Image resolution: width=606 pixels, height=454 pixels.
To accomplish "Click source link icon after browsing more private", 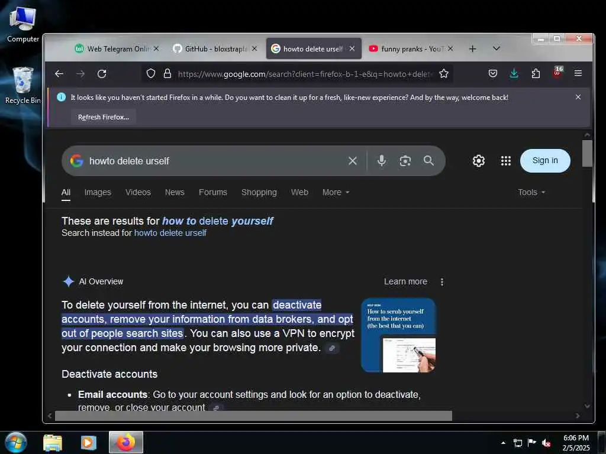I will point(331,348).
